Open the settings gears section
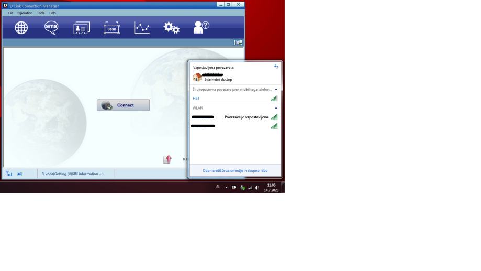 click(172, 28)
